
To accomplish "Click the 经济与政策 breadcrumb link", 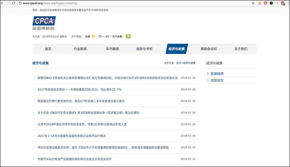I will tap(189, 63).
